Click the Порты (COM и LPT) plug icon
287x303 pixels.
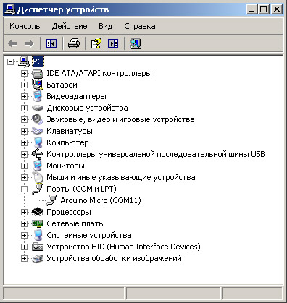click(38, 189)
